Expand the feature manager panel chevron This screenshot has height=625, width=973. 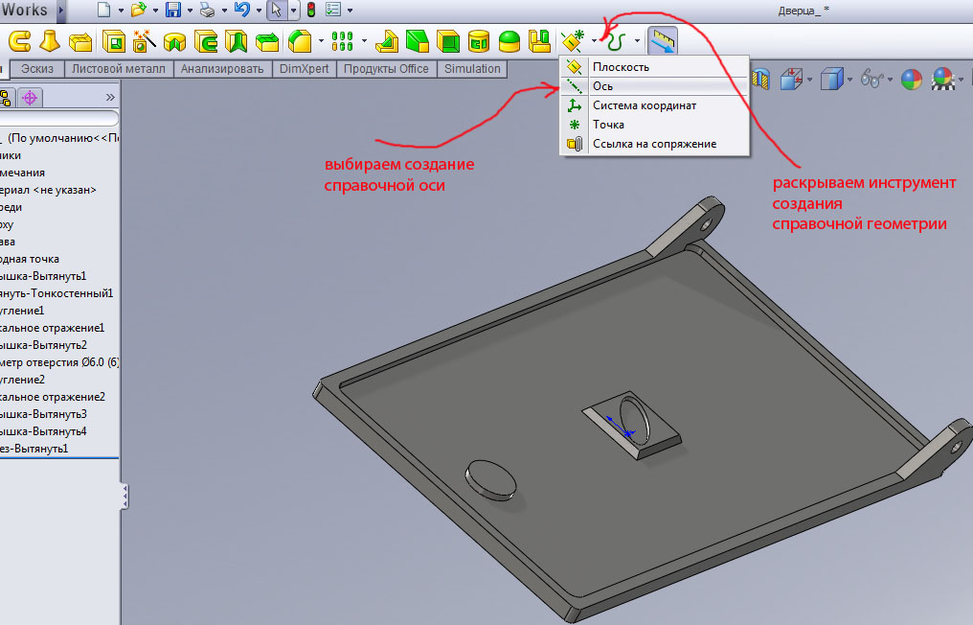110,97
